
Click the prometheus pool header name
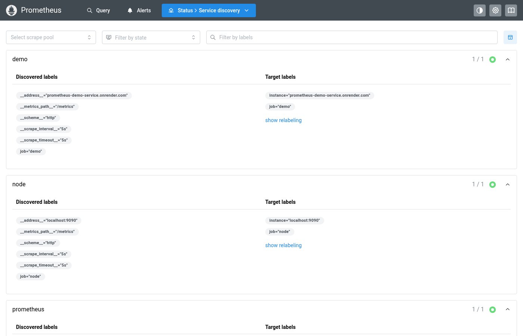click(28, 309)
